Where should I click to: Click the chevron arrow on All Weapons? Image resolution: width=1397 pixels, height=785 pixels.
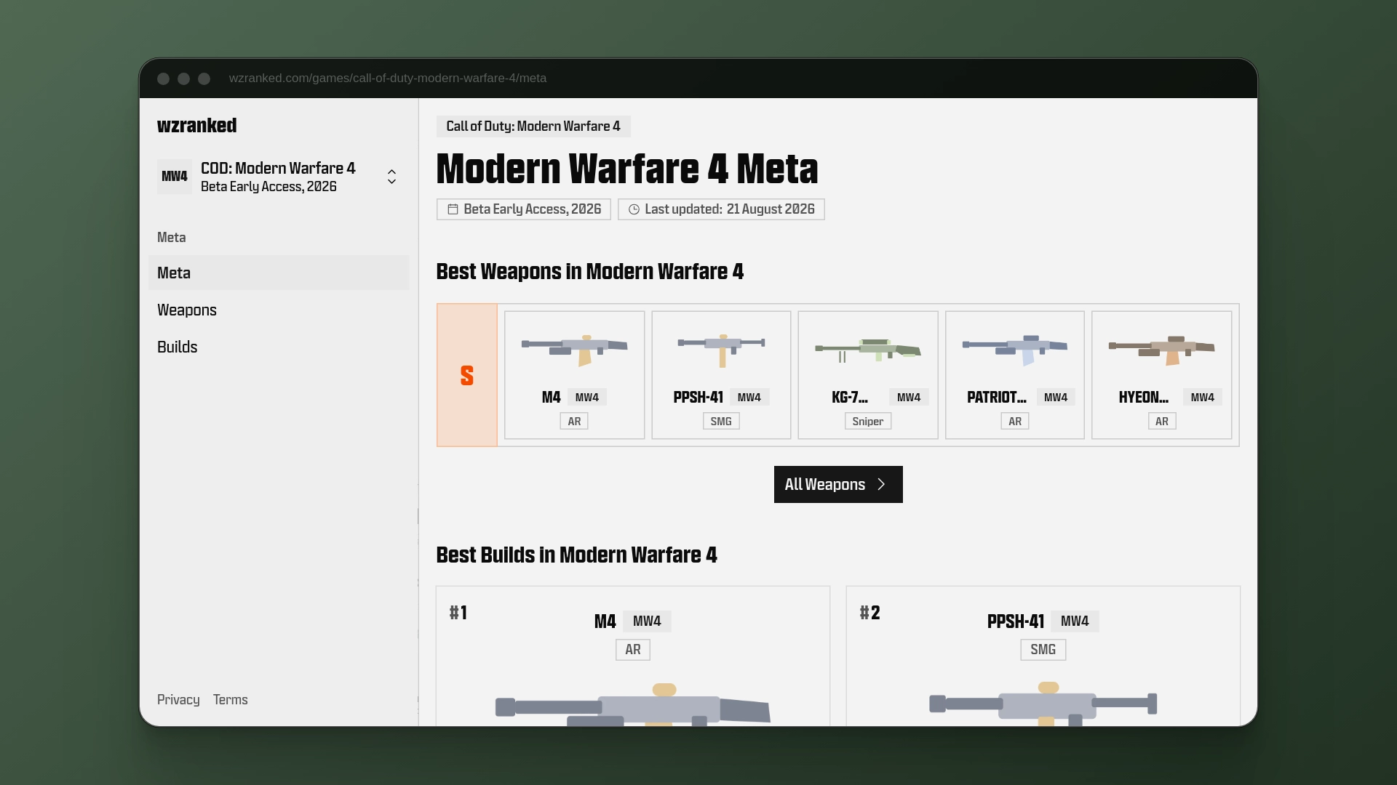coord(882,485)
